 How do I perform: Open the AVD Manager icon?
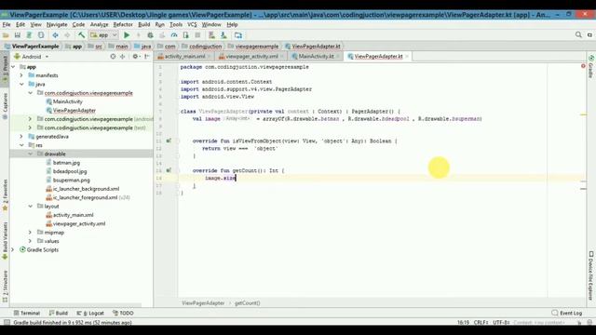click(x=211, y=35)
